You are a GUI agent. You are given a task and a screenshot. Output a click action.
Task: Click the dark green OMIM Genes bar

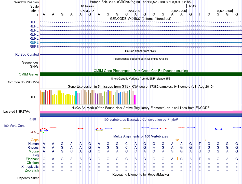tap(141, 74)
